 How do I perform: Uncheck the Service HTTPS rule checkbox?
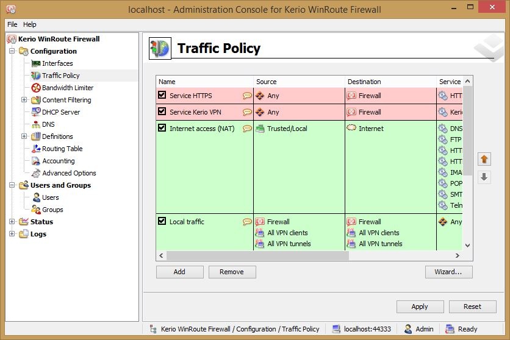point(162,95)
